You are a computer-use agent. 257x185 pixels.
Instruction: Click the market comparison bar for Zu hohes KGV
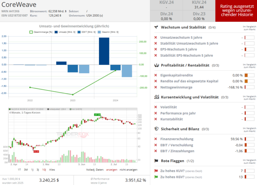(250, 177)
